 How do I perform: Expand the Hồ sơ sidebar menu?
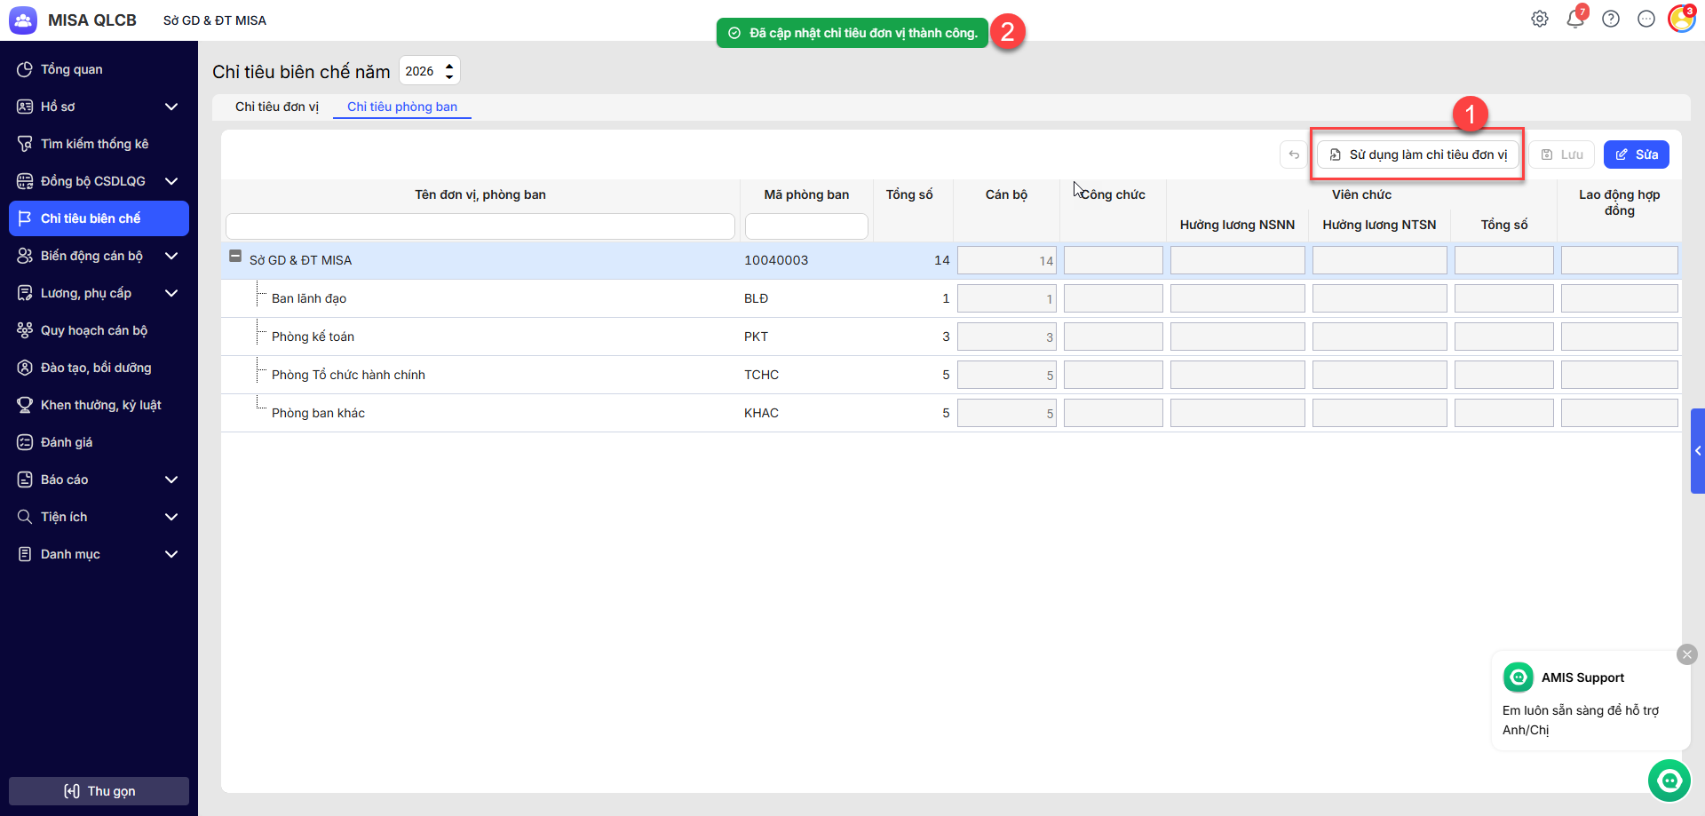tap(171, 107)
